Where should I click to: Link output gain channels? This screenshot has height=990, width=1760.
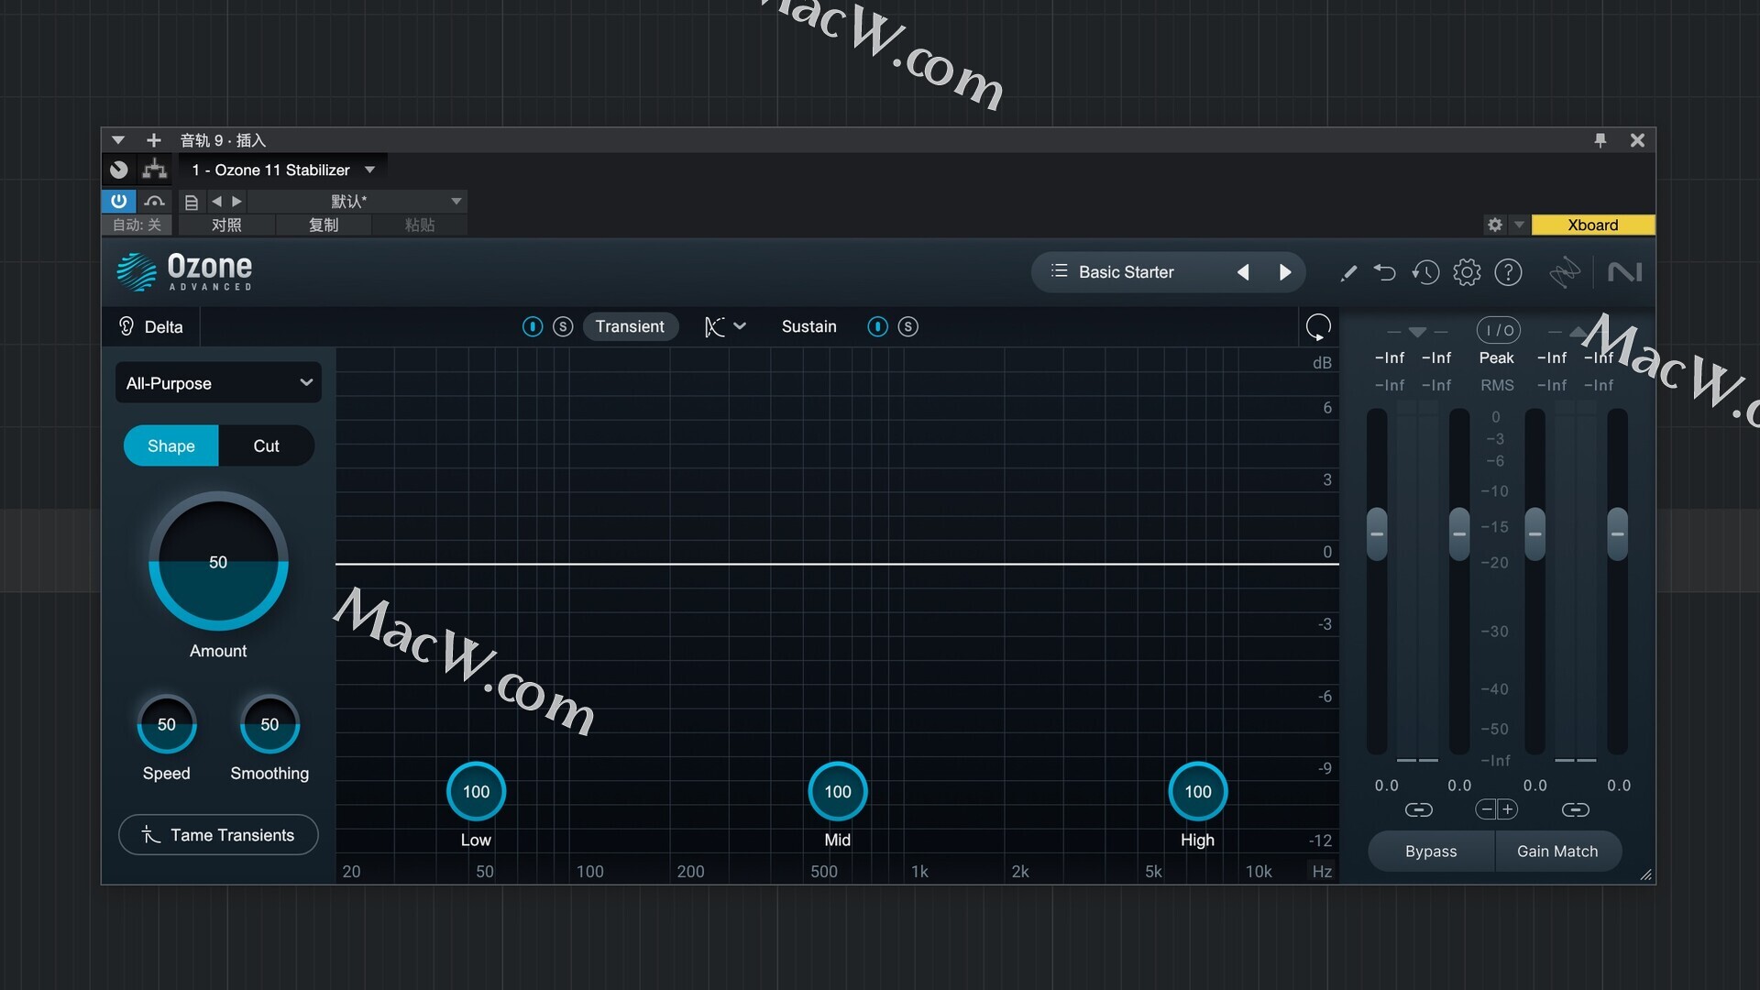[x=1576, y=809]
